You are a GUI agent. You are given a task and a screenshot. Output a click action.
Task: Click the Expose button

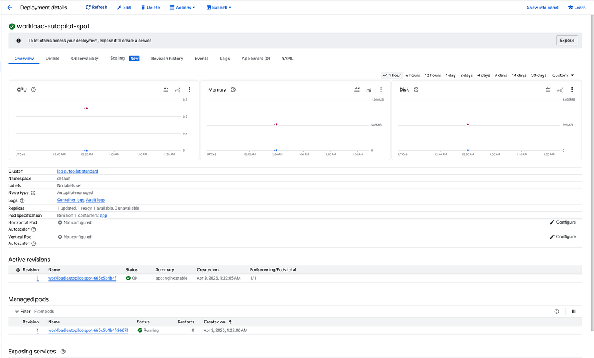[567, 41]
